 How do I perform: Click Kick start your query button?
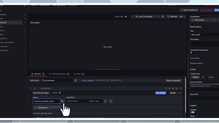pos(41,93)
